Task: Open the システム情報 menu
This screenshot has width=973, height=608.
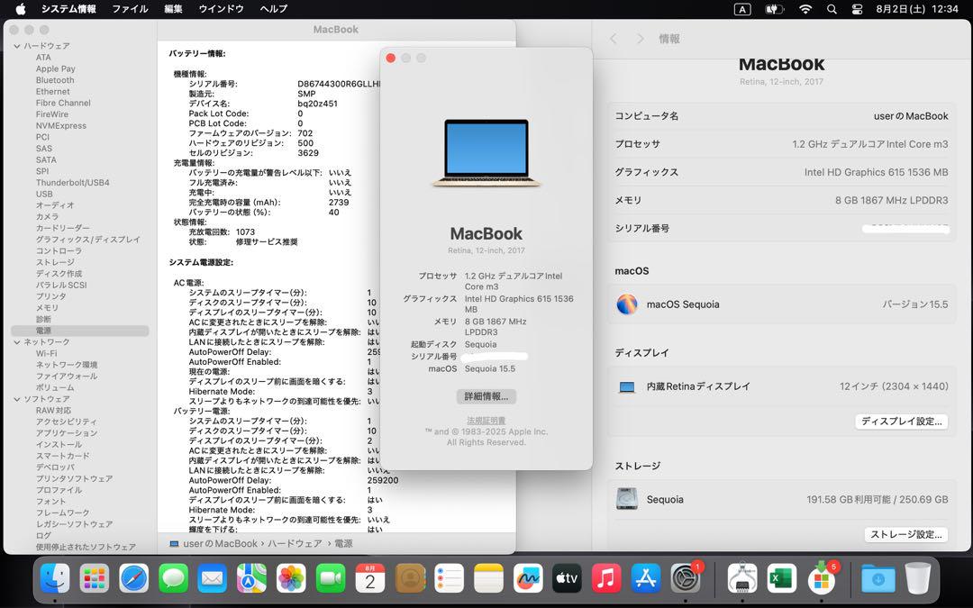Action: pos(68,9)
